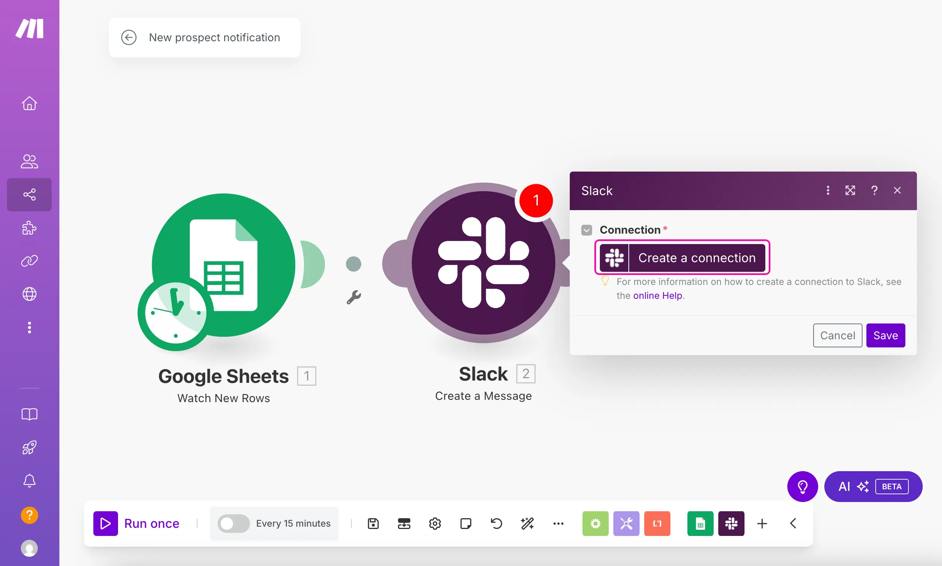
Task: Open scenario settings via the gear icon
Action: coord(435,524)
